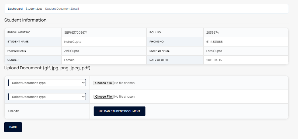Screen dimensions: 298x139
Task: Go to Student List breadcrumb
Action: (x=34, y=9)
